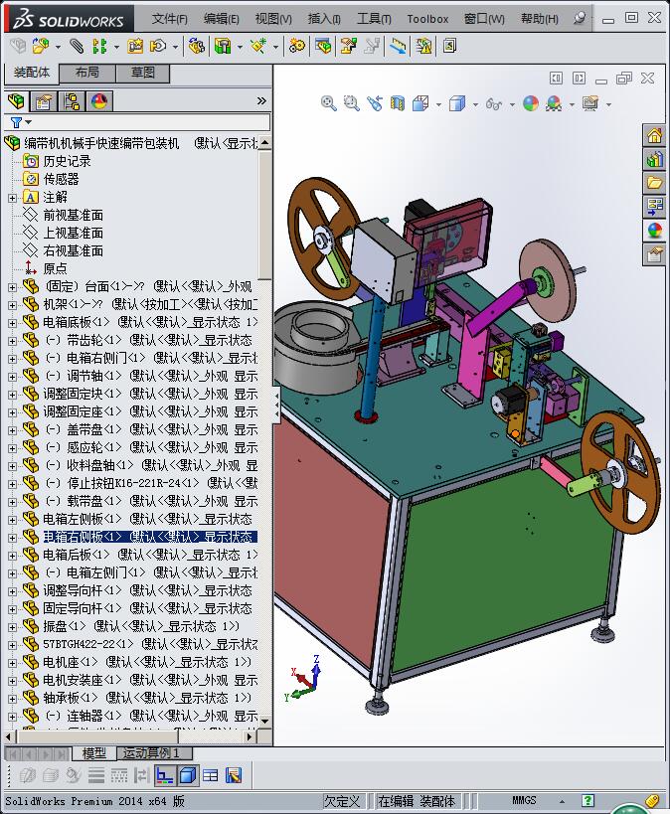Open the DisplayManager color sphere tab
670x814 pixels.
[98, 100]
